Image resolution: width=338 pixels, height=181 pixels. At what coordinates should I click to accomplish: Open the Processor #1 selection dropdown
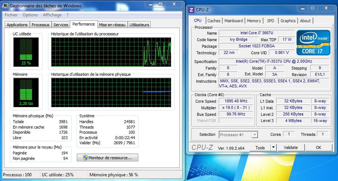tap(238, 135)
